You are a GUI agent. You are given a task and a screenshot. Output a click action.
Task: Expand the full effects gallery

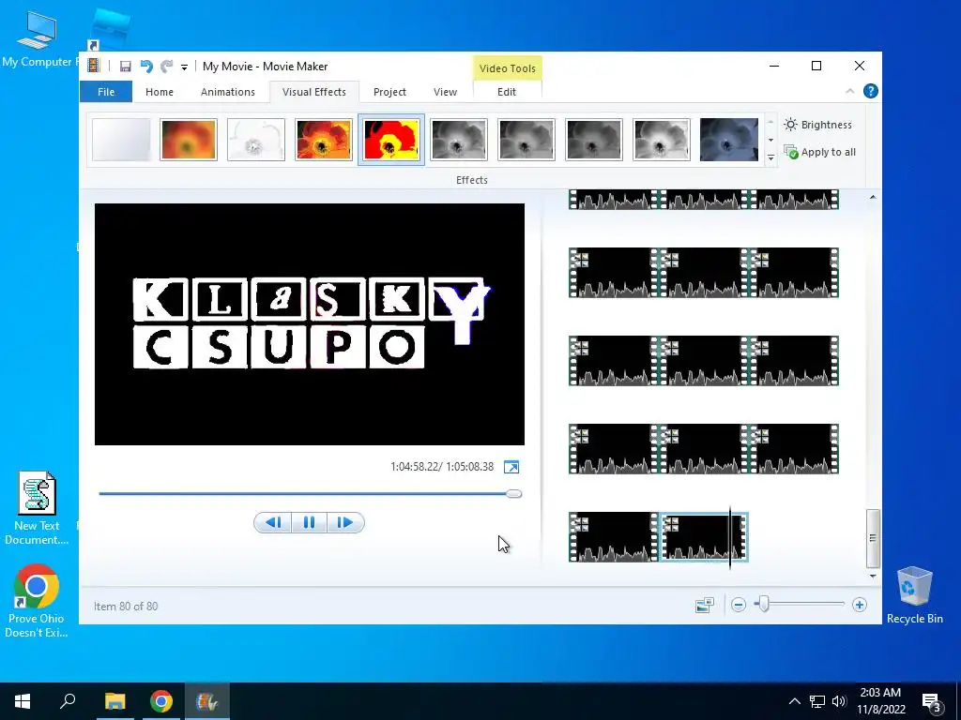[771, 157]
